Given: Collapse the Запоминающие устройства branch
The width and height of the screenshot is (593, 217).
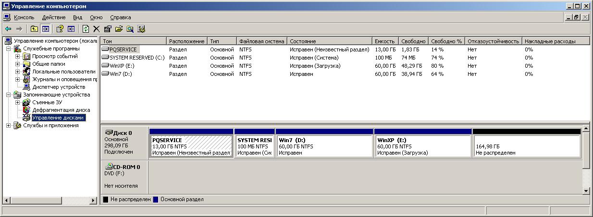Looking at the screenshot, I should point(9,95).
